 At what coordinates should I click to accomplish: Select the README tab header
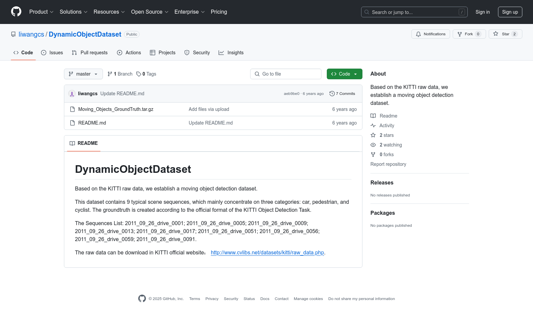tap(84, 143)
